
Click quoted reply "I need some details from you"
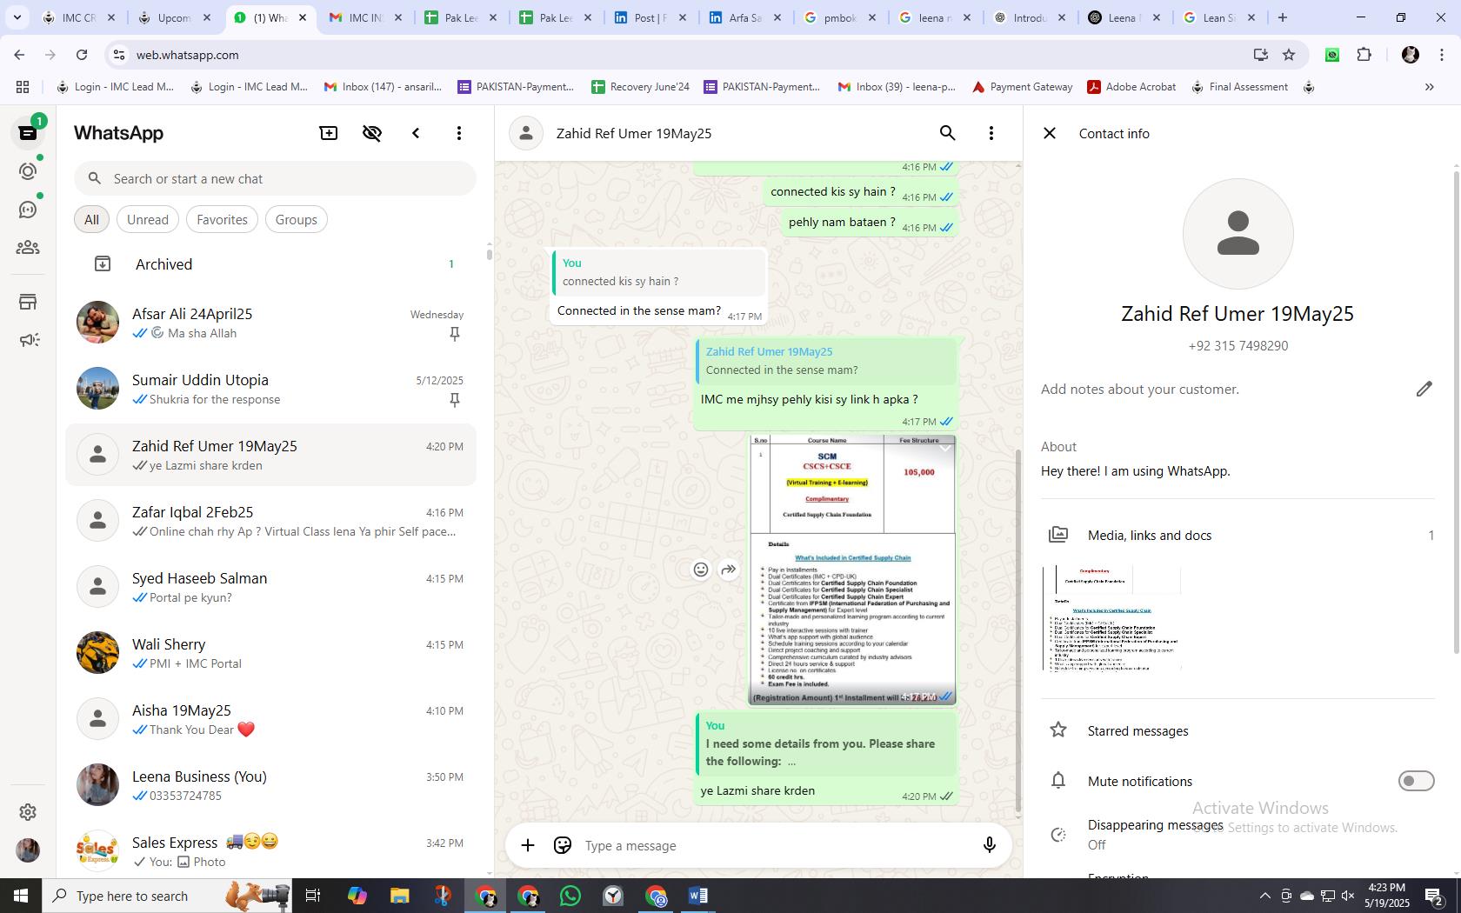click(826, 743)
